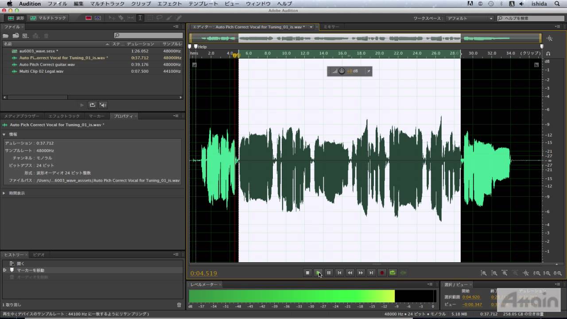Image resolution: width=567 pixels, height=319 pixels.
Task: Open the レベルメーター panel options menu
Action: [x=430, y=284]
